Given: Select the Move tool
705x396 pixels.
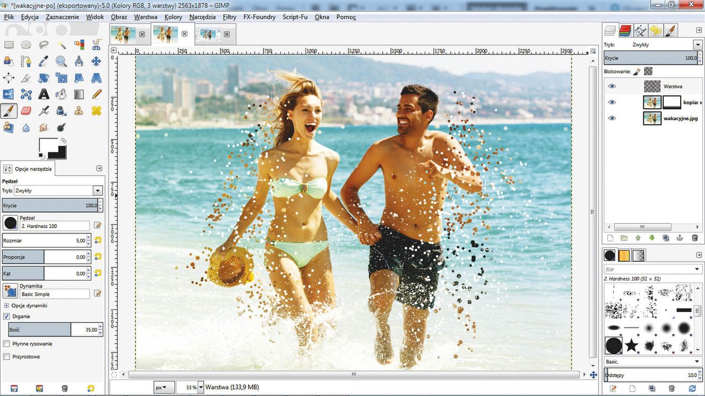Looking at the screenshot, I should tap(96, 61).
